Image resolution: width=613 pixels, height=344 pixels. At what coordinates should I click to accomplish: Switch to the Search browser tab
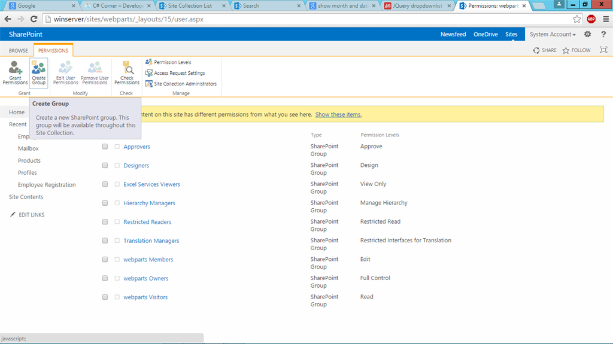click(266, 6)
